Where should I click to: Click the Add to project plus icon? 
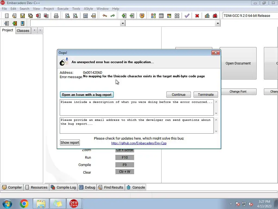(x=124, y=16)
